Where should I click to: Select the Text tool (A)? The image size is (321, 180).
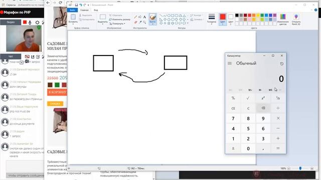(x=144, y=17)
